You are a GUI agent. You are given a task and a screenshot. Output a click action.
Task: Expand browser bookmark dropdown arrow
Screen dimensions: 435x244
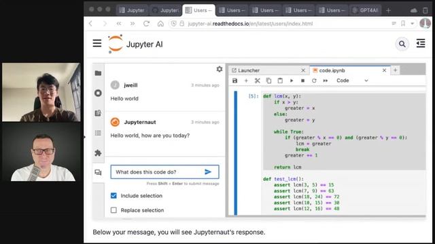[413, 24]
